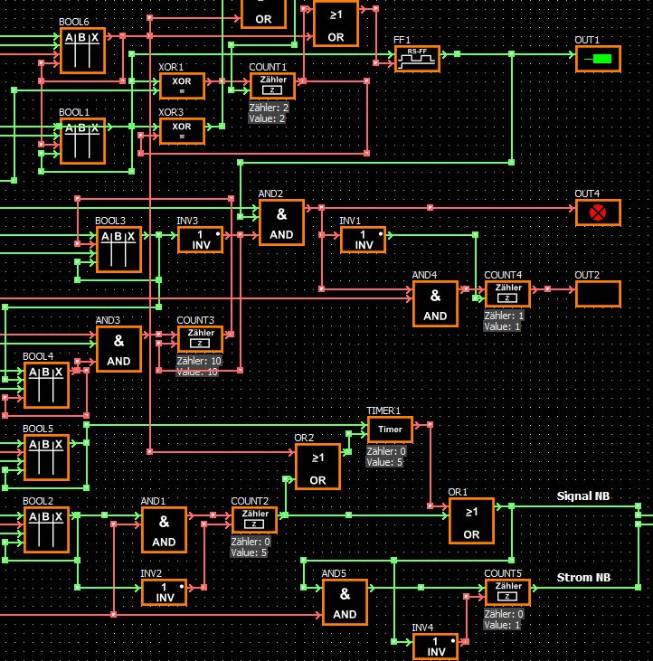This screenshot has width=653, height=661.
Task: Select the AND4 gate block
Action: pyautogui.click(x=435, y=304)
